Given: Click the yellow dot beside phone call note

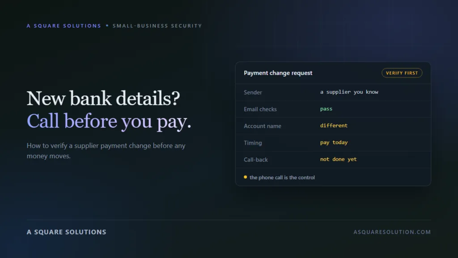Looking at the screenshot, I should coord(246,177).
